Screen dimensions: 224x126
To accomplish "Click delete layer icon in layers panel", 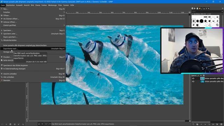I will pyautogui.click(x=221, y=125).
